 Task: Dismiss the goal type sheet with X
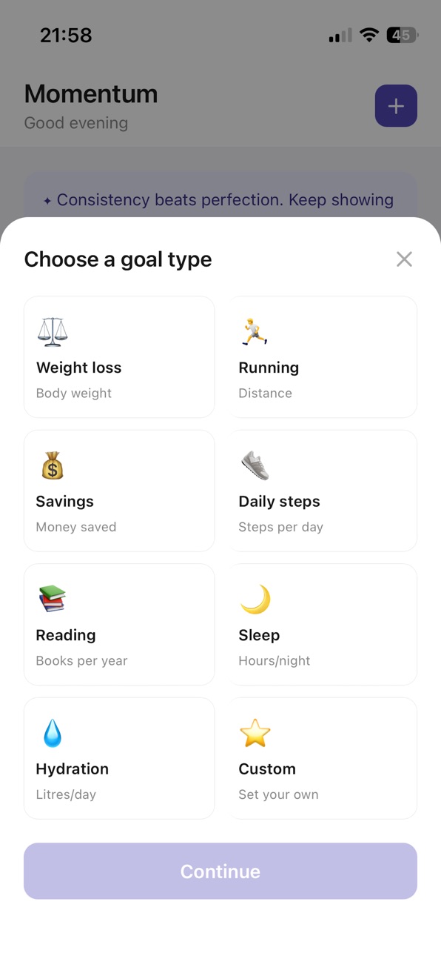tap(404, 259)
